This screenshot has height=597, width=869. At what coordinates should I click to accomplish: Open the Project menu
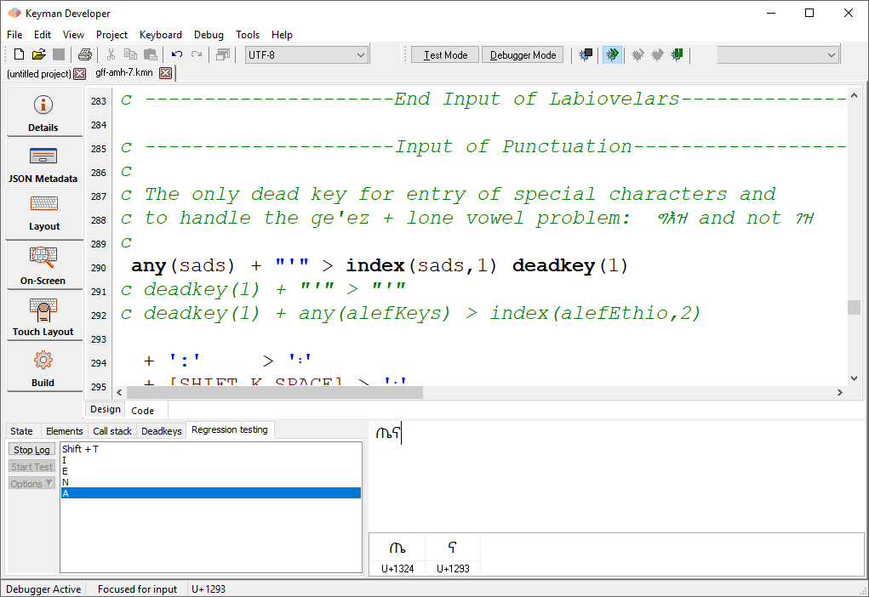(x=111, y=34)
